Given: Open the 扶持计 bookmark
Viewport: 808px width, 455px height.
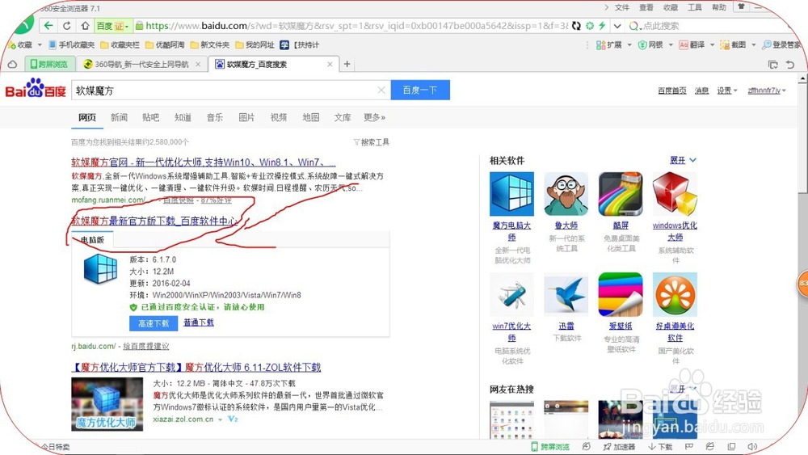Looking at the screenshot, I should (300, 44).
